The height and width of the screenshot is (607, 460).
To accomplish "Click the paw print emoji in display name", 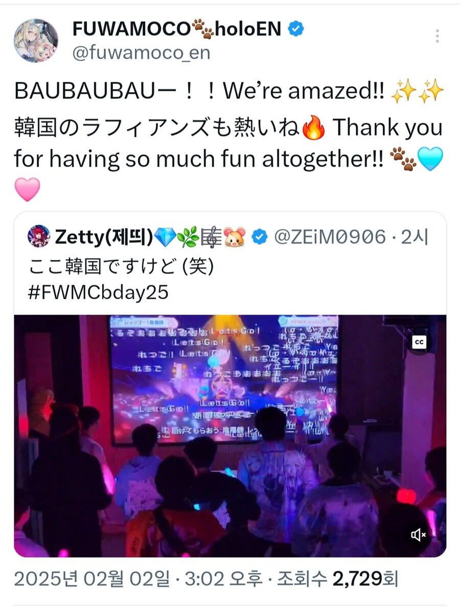I will pyautogui.click(x=203, y=29).
